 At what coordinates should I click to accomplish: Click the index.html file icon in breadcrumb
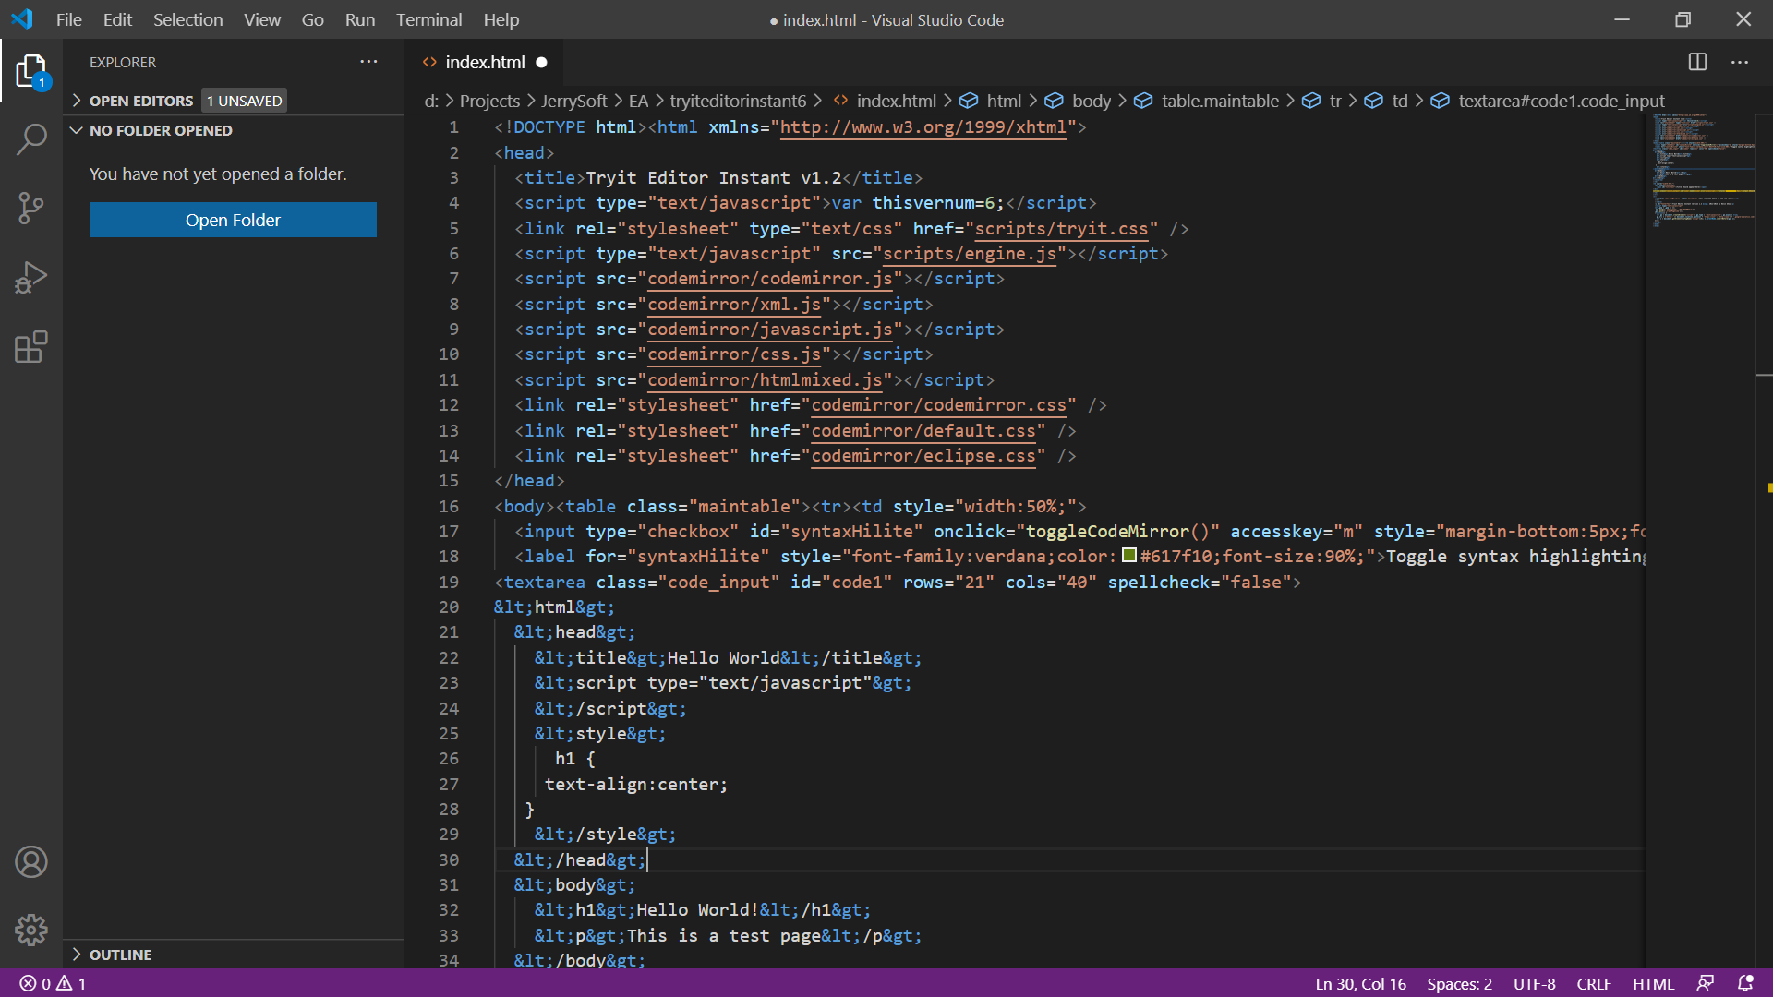coord(840,101)
